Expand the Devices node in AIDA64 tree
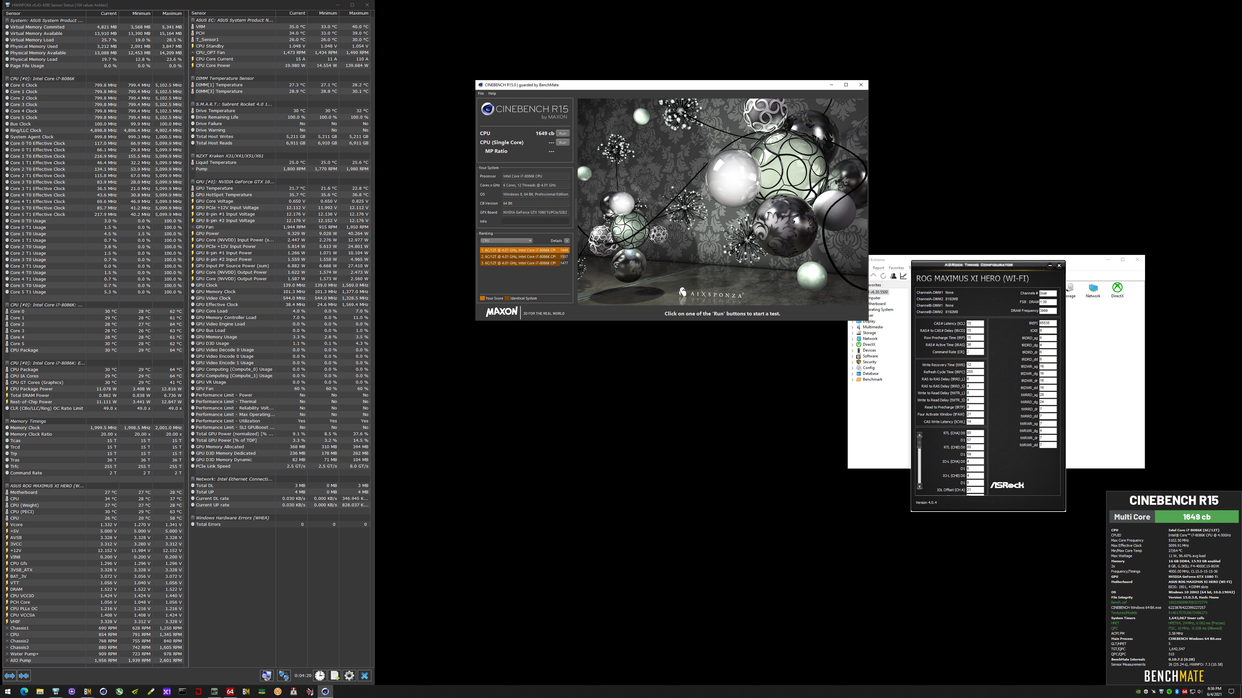Viewport: 1242px width, 698px height. tap(853, 350)
